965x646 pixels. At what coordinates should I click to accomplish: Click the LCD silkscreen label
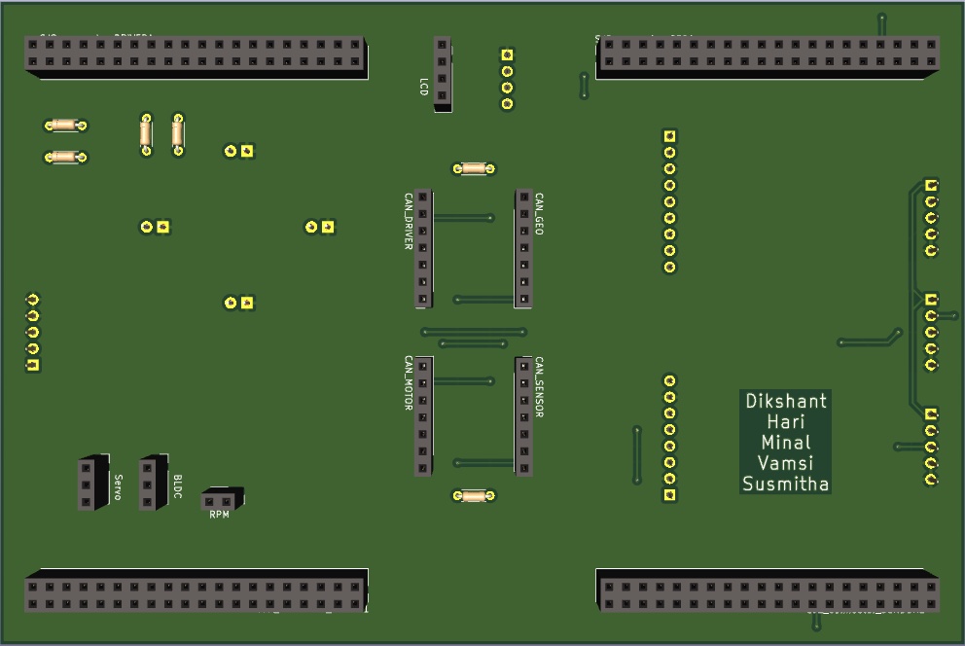(423, 87)
